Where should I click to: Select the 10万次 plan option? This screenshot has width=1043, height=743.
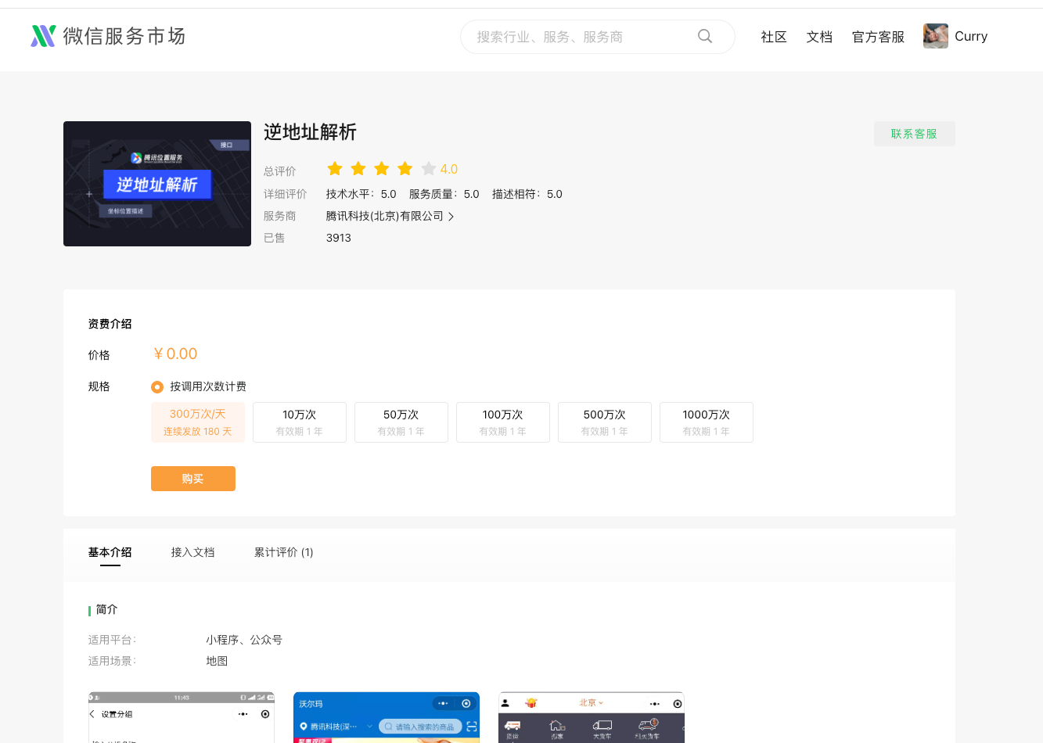coord(300,422)
